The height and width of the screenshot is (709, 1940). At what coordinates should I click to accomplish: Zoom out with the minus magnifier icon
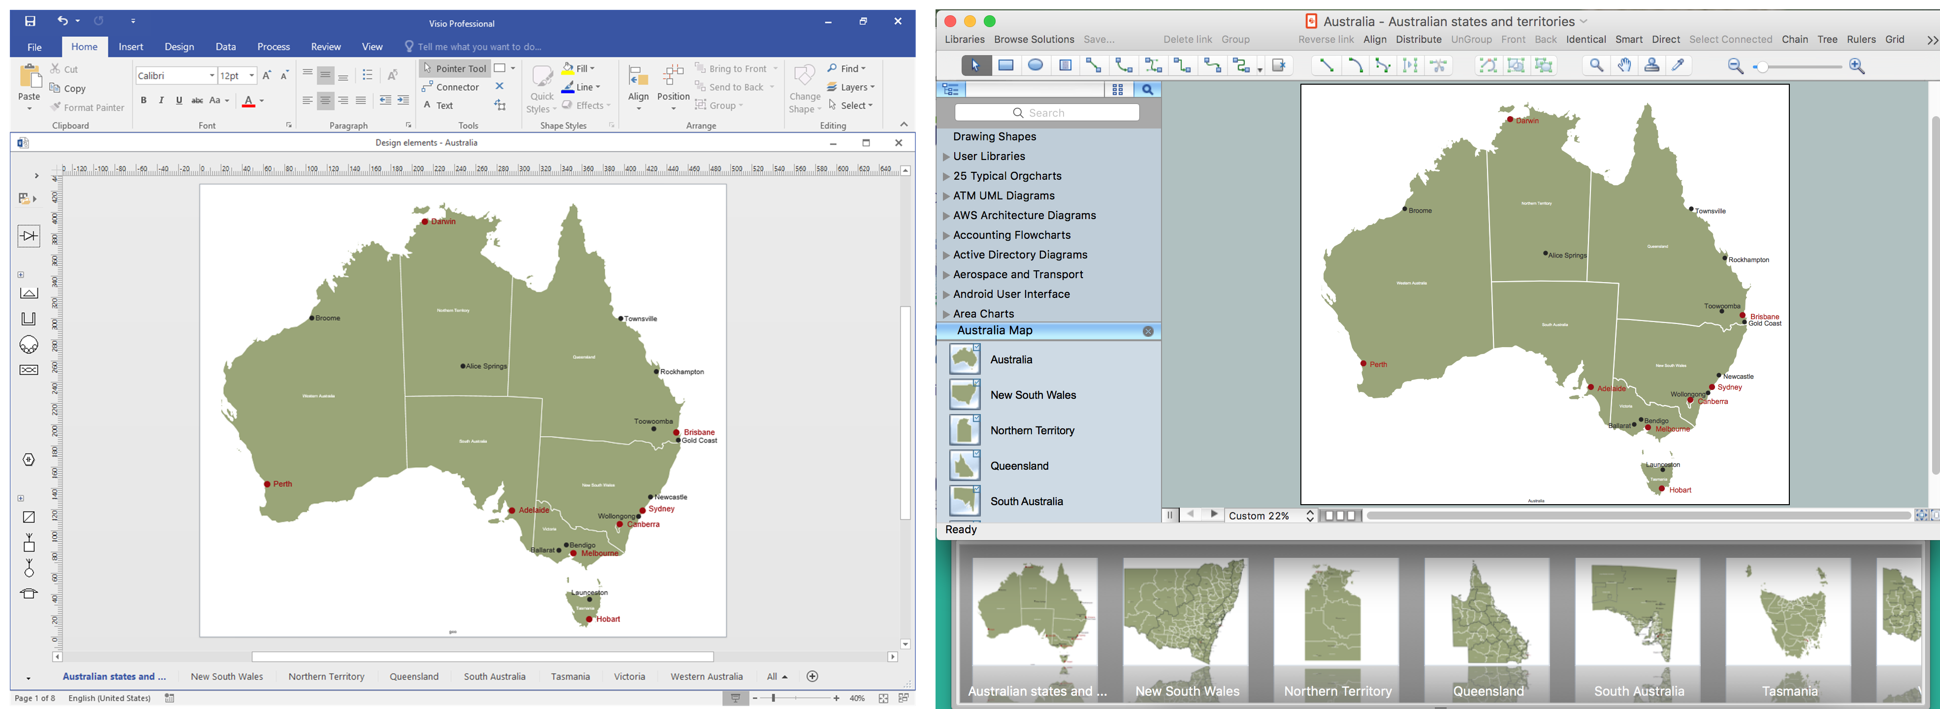tap(1735, 66)
